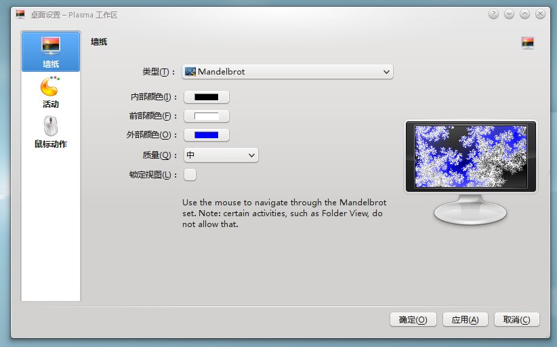Viewport: 557px width, 347px height.
Task: Open the 活动 activities section
Action: point(51,92)
